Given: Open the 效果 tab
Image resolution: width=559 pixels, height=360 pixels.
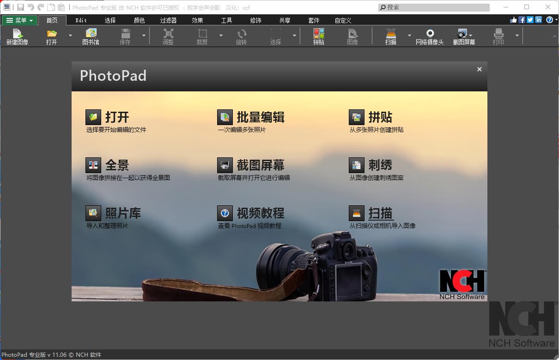Looking at the screenshot, I should (197, 20).
